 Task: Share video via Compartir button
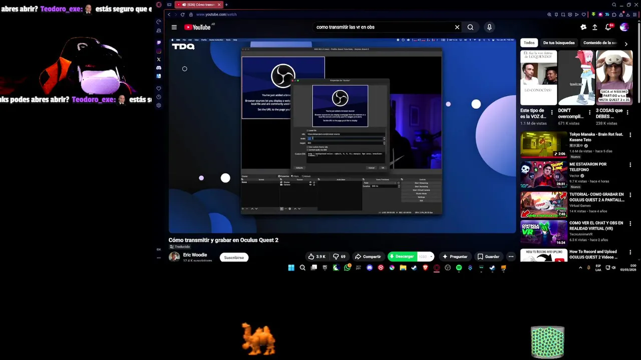point(369,256)
